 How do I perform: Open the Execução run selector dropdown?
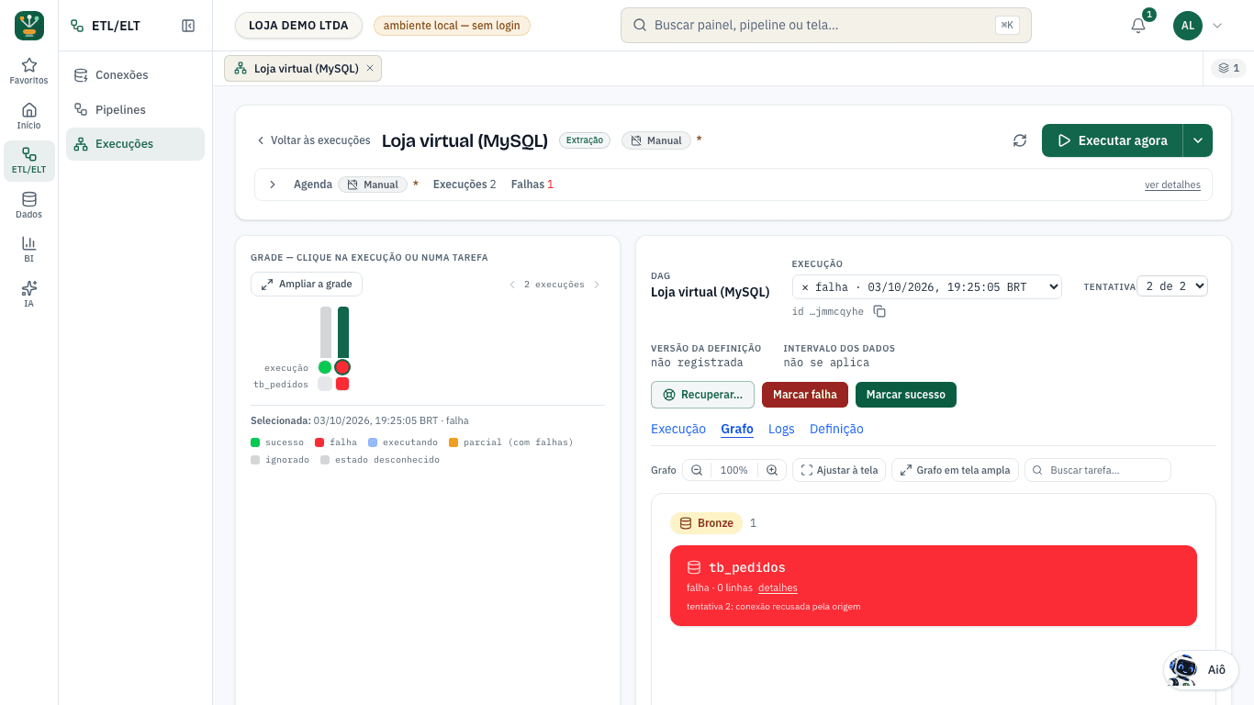[x=927, y=287]
